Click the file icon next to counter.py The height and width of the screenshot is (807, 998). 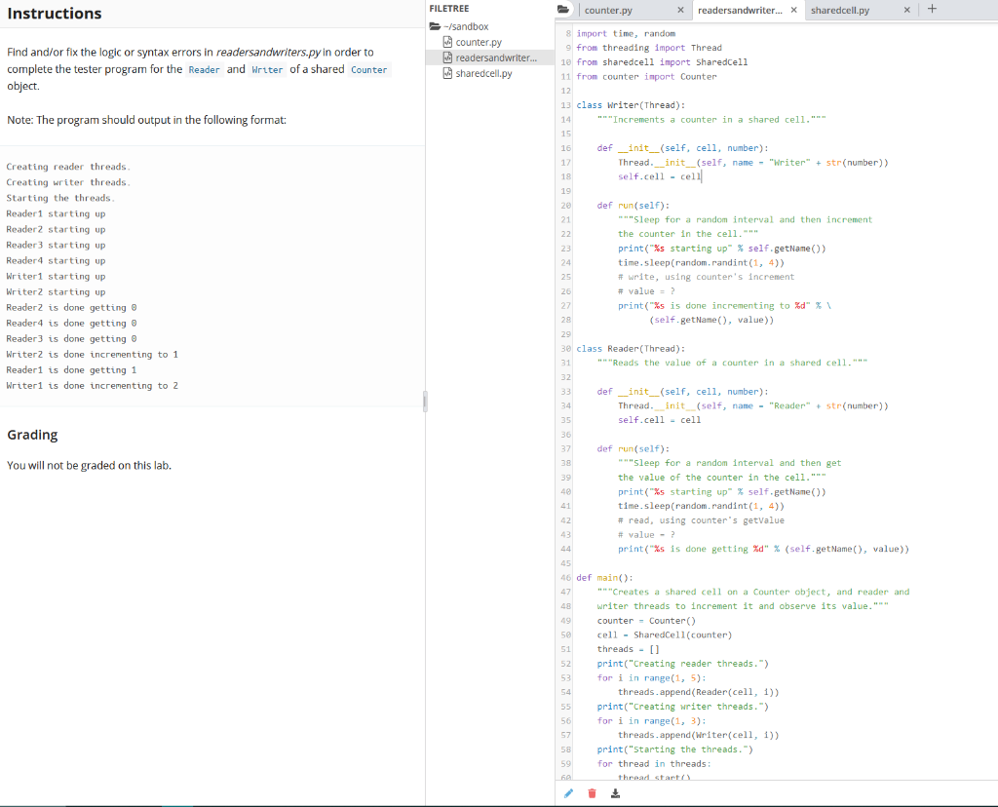447,42
